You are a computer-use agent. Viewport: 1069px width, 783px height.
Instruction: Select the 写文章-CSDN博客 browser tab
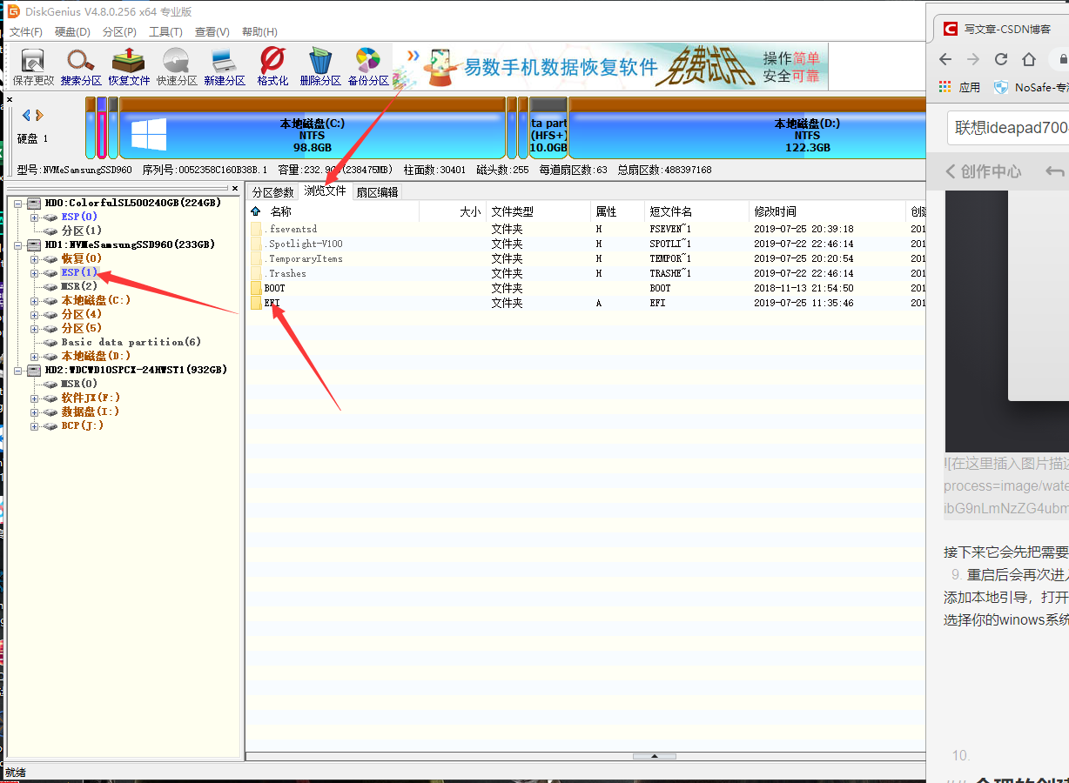pyautogui.click(x=1001, y=29)
